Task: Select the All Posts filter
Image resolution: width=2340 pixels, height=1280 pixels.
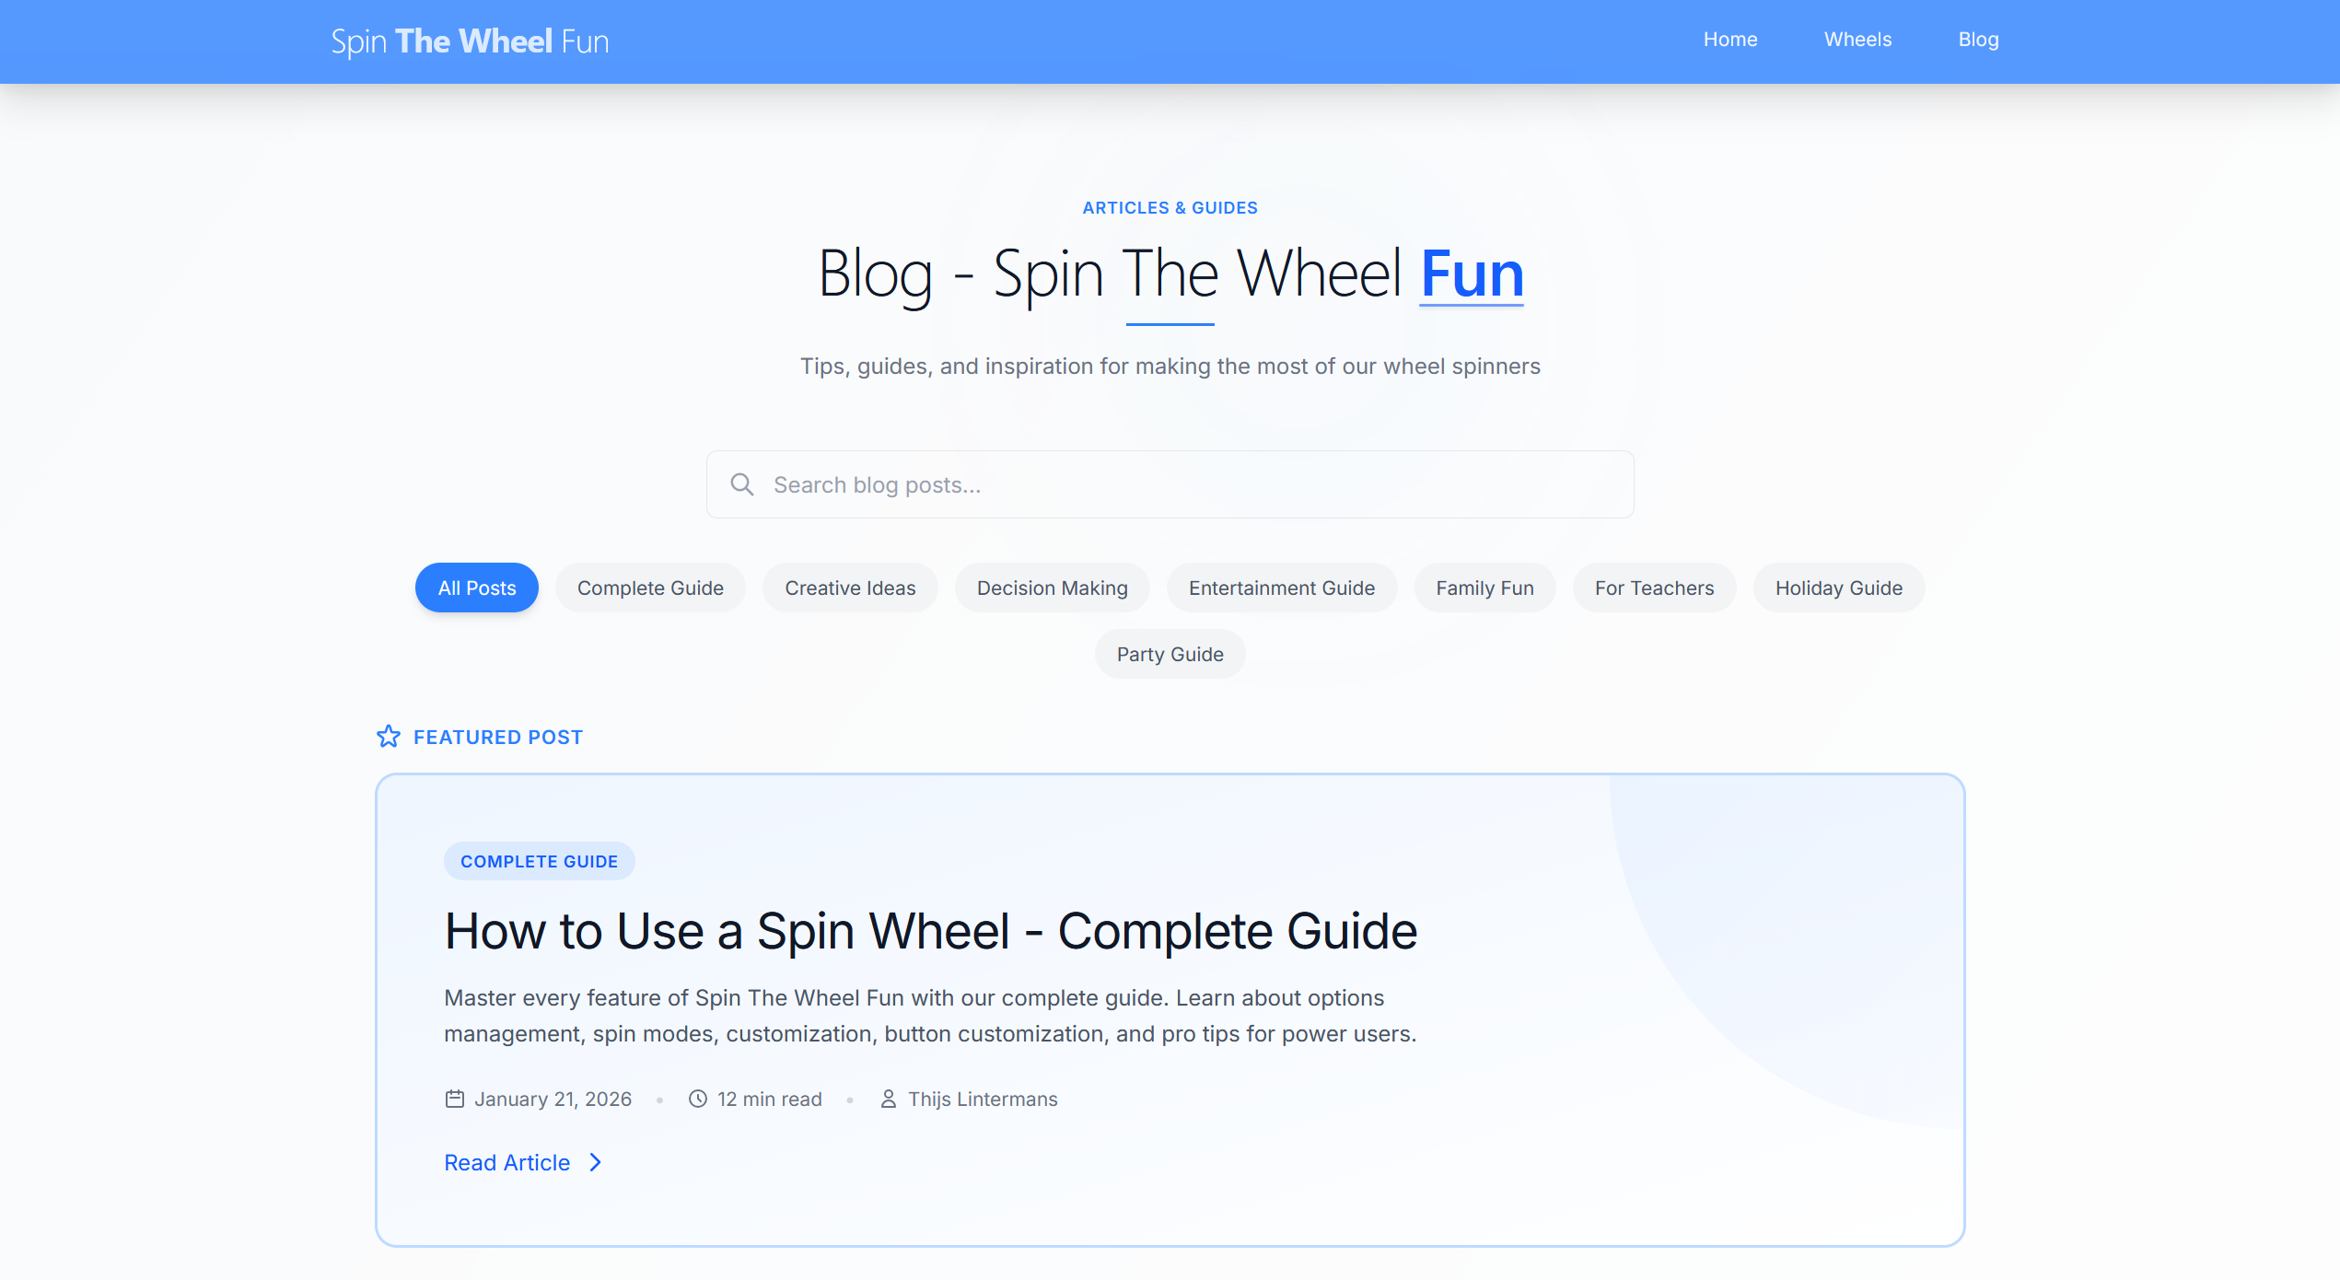Action: (x=476, y=588)
